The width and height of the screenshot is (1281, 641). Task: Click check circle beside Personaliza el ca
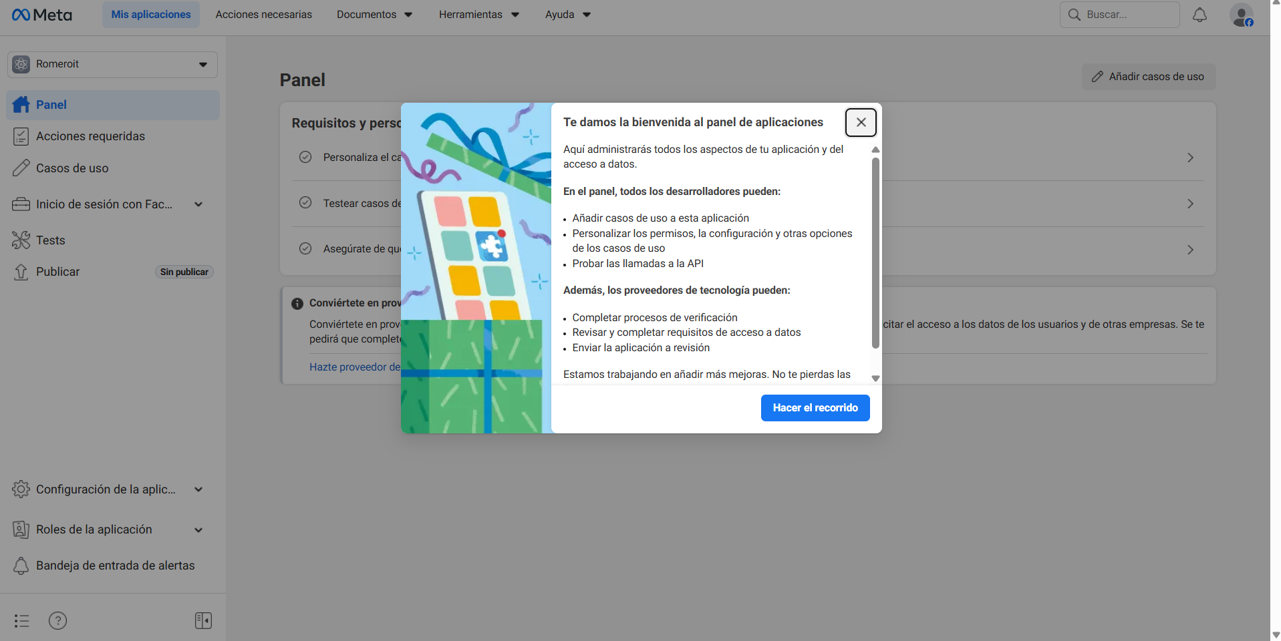coord(305,157)
